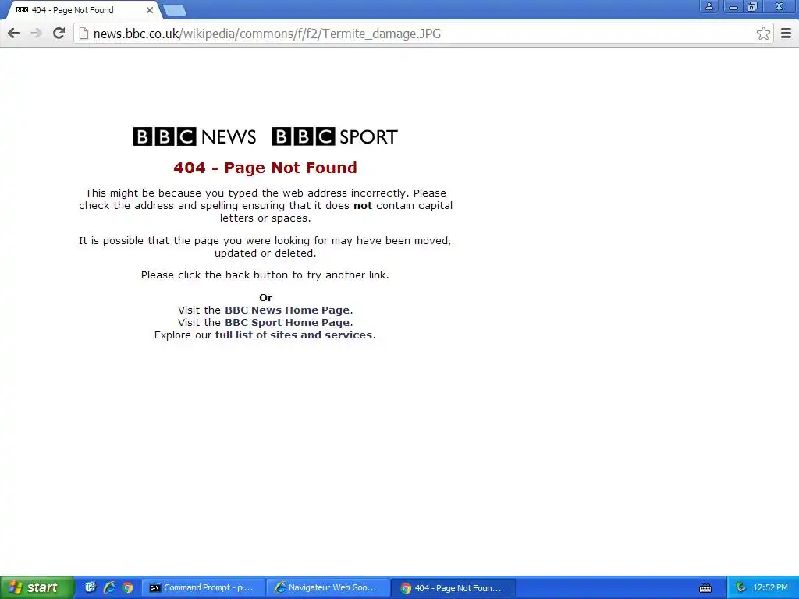Click the 12:52 PM clock

point(770,588)
